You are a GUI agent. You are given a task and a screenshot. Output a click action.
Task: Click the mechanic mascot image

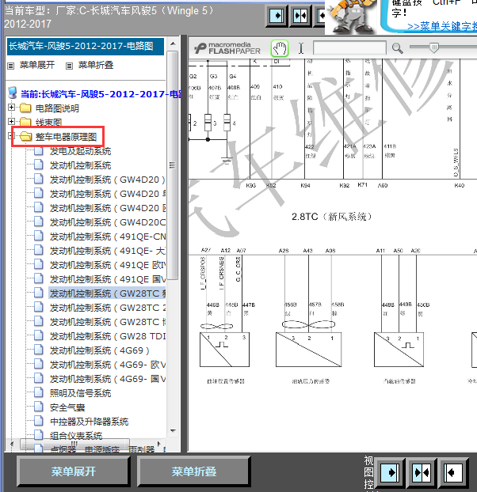[x=351, y=17]
